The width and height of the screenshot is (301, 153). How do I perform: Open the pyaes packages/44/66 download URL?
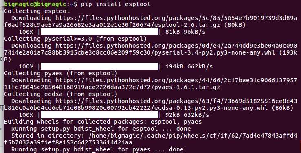(x=151, y=83)
